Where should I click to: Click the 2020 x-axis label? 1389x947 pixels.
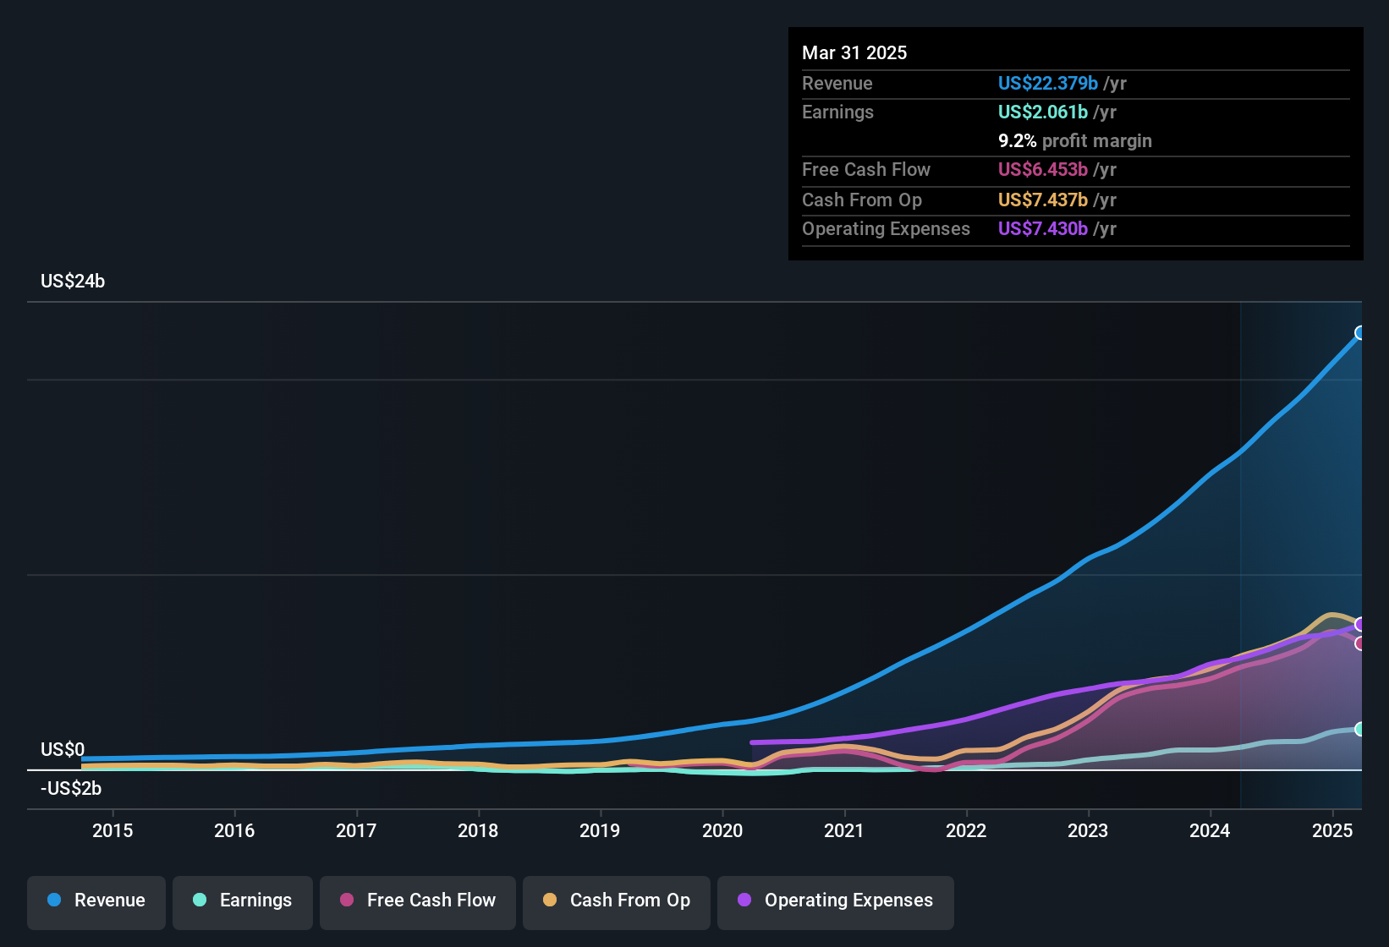click(x=722, y=830)
